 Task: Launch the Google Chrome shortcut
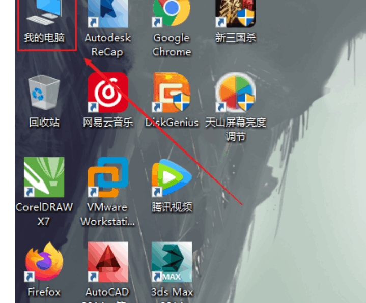172,13
